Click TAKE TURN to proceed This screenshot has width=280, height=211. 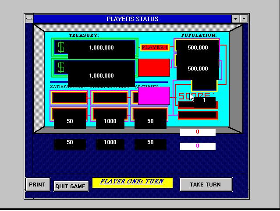coord(206,185)
